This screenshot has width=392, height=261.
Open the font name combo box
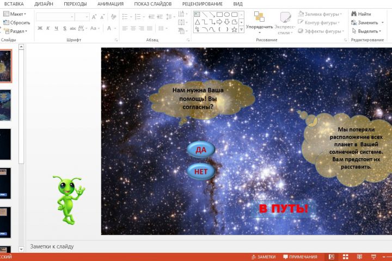pos(55,17)
